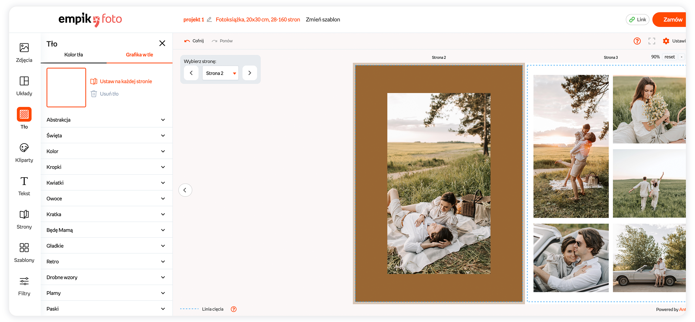Click the Cofnij undo button
This screenshot has width=695, height=322.
click(x=194, y=41)
